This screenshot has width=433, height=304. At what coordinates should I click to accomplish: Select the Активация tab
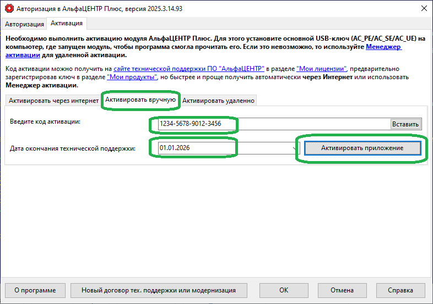point(67,23)
